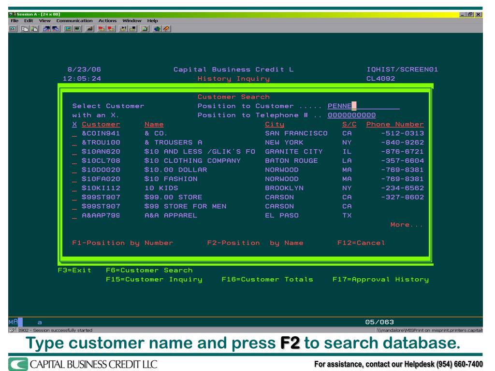Click F16=Customer Totals
This screenshot has width=495, height=371.
tap(267, 280)
